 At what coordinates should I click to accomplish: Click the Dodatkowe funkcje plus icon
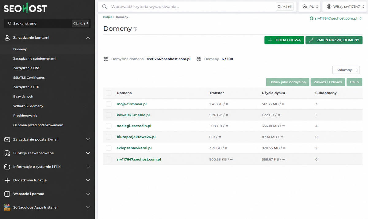click(7, 180)
